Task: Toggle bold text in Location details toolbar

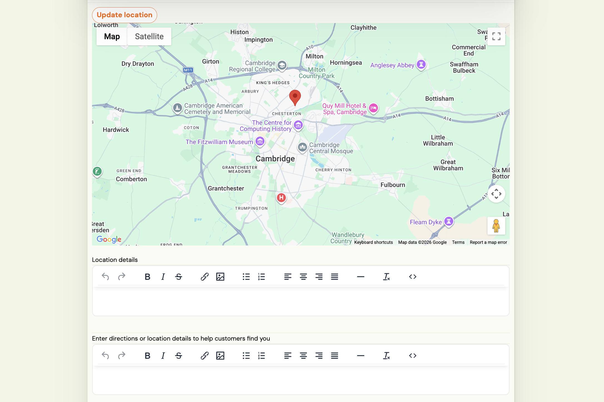Action: (x=148, y=277)
